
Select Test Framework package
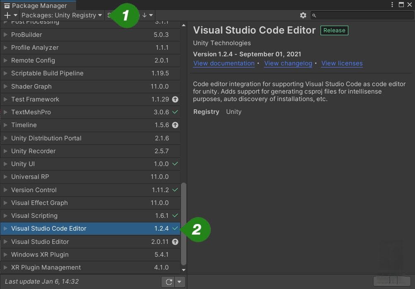pos(90,99)
